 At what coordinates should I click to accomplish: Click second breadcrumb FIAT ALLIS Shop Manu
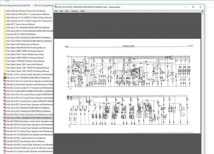pos(44,5)
